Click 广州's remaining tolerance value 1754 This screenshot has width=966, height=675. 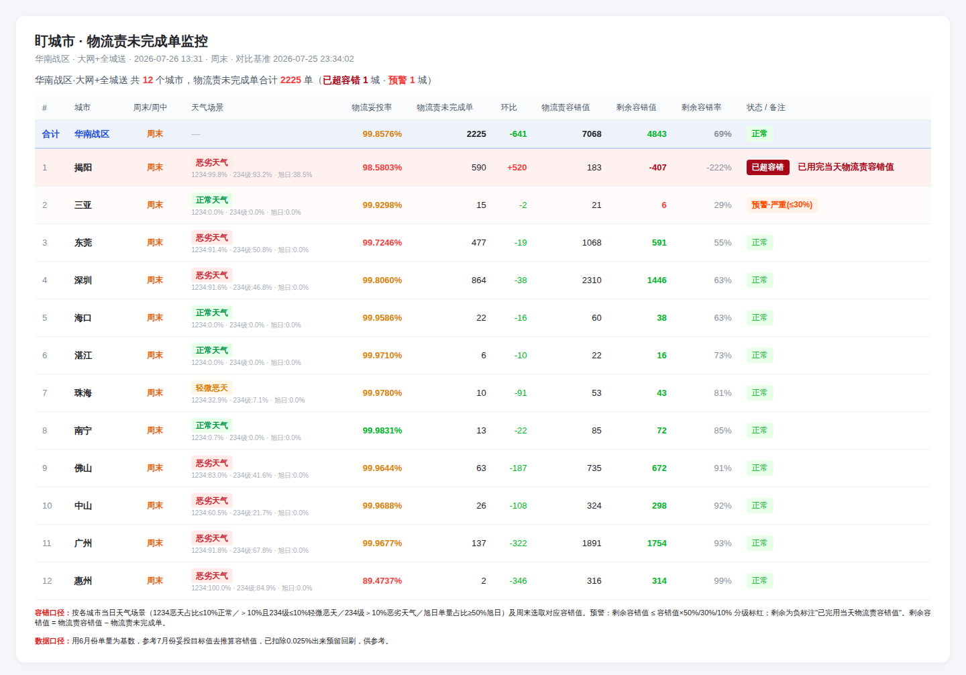click(x=657, y=543)
